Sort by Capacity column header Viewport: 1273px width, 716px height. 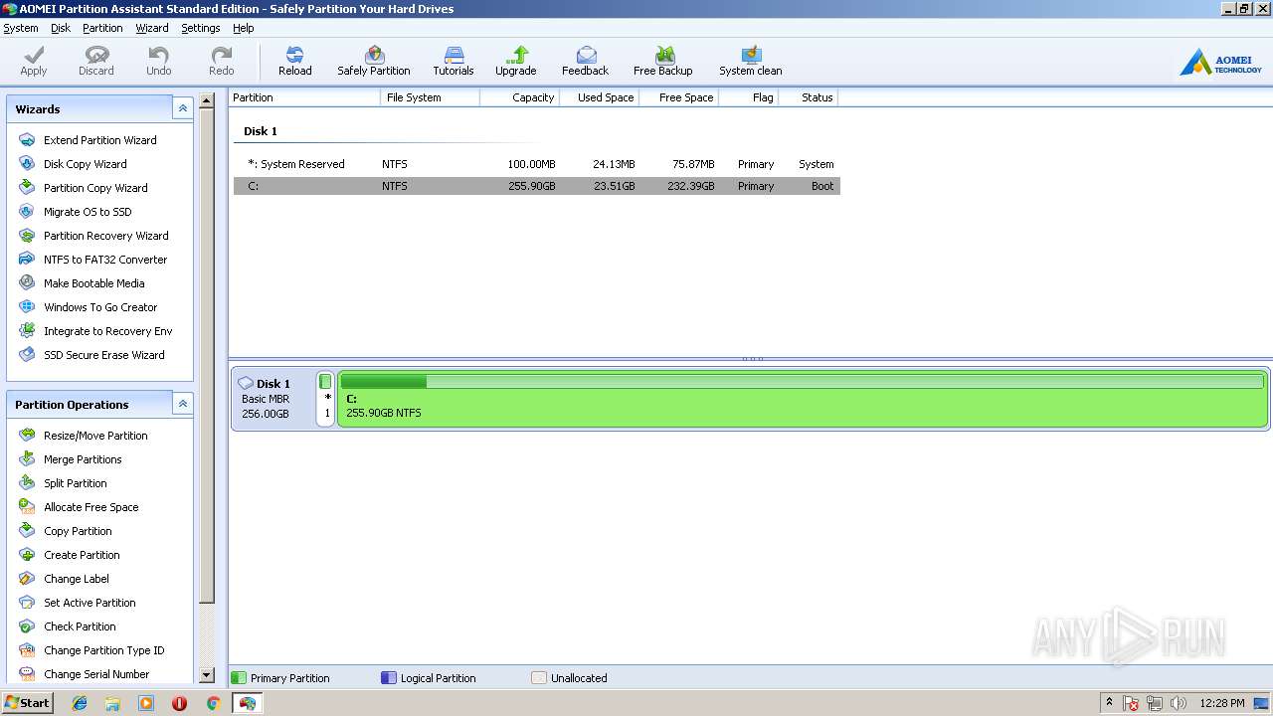click(x=519, y=97)
